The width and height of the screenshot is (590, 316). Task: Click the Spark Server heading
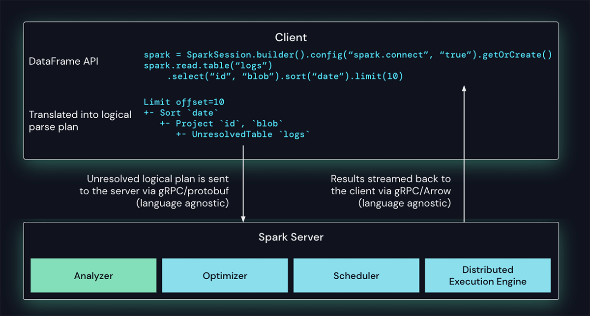(291, 237)
